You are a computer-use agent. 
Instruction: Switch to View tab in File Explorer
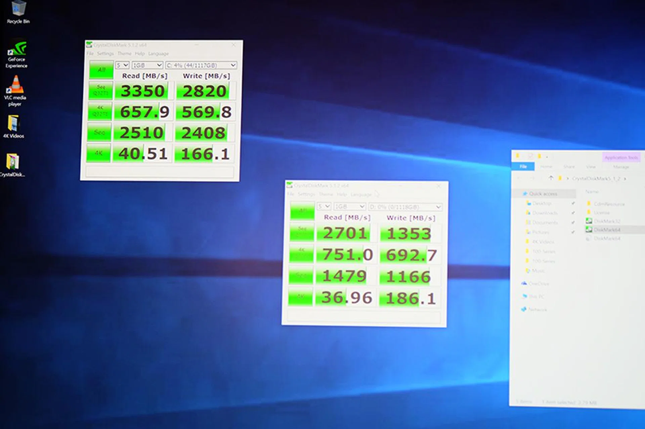click(x=591, y=167)
